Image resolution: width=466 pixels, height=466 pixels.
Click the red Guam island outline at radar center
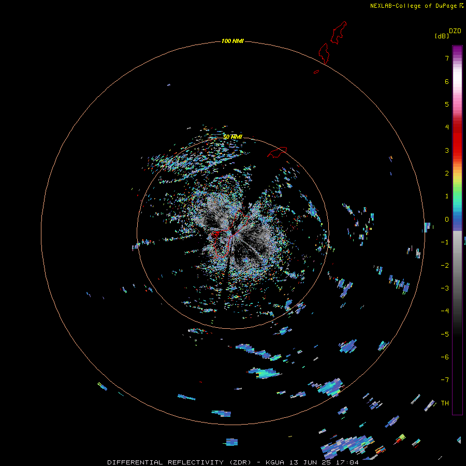click(x=230, y=234)
